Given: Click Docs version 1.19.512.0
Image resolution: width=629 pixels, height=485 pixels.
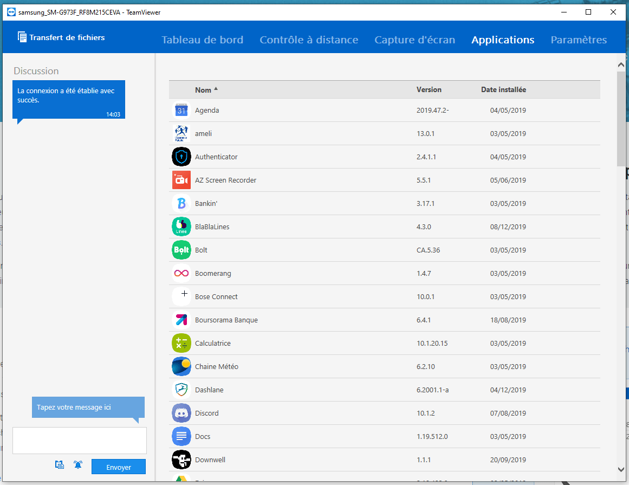Looking at the screenshot, I should [432, 436].
